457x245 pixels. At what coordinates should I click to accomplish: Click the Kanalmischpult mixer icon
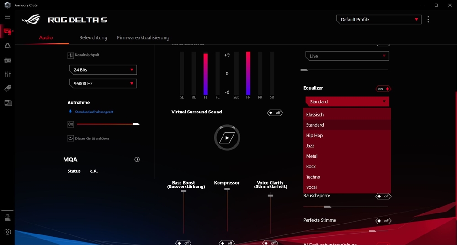point(70,55)
